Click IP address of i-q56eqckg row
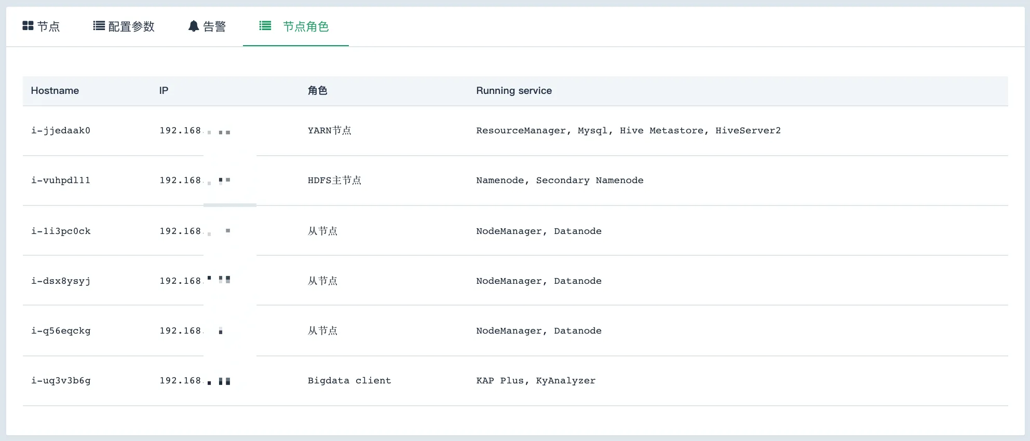Image resolution: width=1030 pixels, height=441 pixels. pos(192,331)
